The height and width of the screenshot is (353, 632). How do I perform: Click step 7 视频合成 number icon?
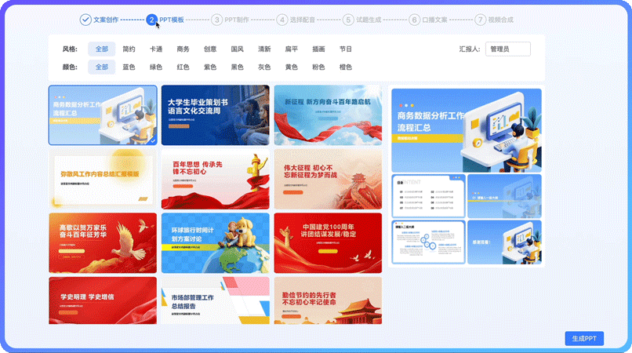click(x=480, y=19)
